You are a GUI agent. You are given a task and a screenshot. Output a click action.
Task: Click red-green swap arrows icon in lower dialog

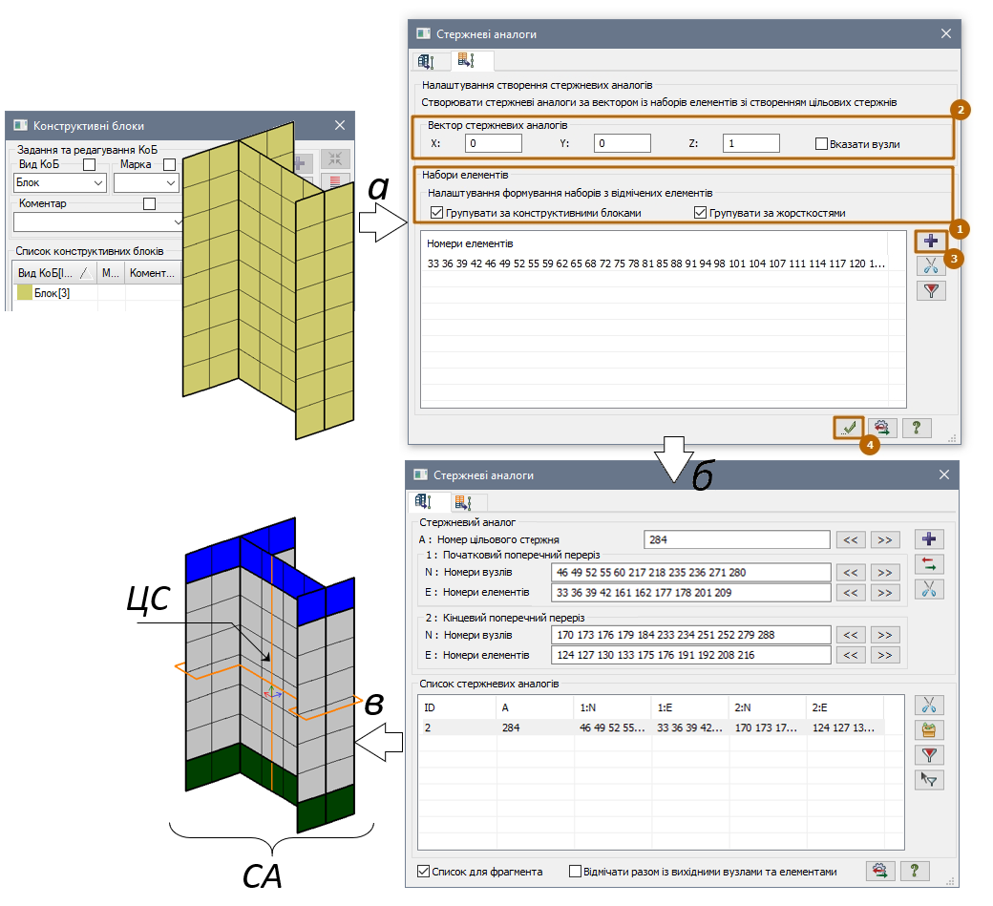click(x=929, y=563)
